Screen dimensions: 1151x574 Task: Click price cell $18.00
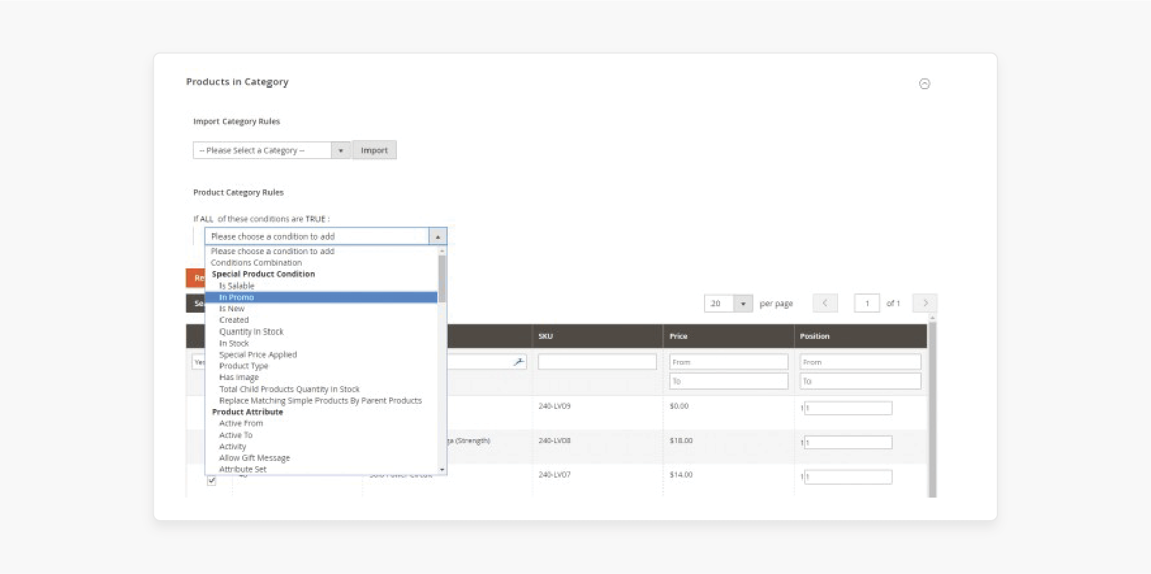tap(681, 440)
